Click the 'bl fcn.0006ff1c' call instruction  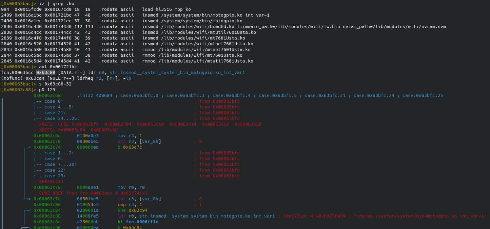click(x=138, y=222)
